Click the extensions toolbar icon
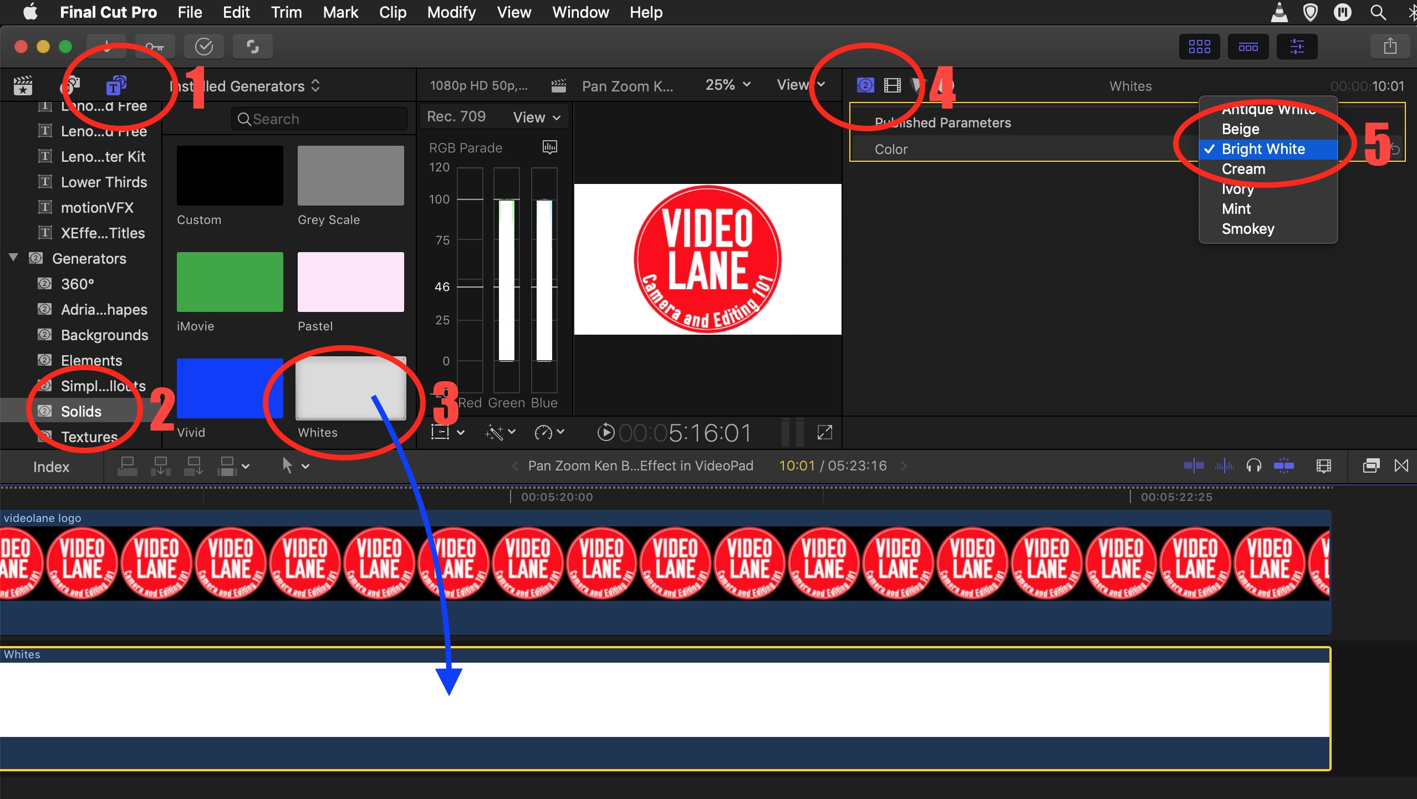This screenshot has width=1417, height=799. click(253, 47)
